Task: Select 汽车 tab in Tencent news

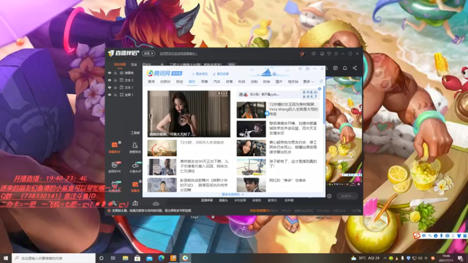Action: (216, 82)
